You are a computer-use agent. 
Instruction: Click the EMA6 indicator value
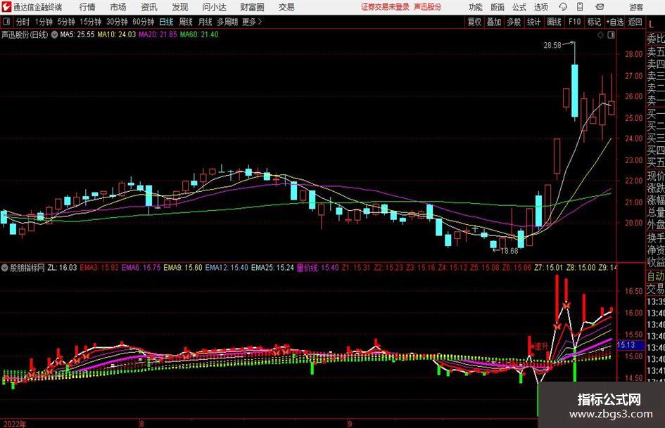tap(141, 268)
